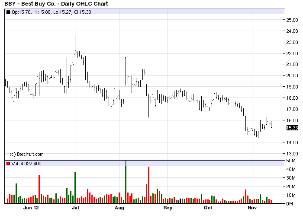Click the 0M volume axis label
Image resolution: width=303 pixels, height=221 pixels.
[290, 204]
